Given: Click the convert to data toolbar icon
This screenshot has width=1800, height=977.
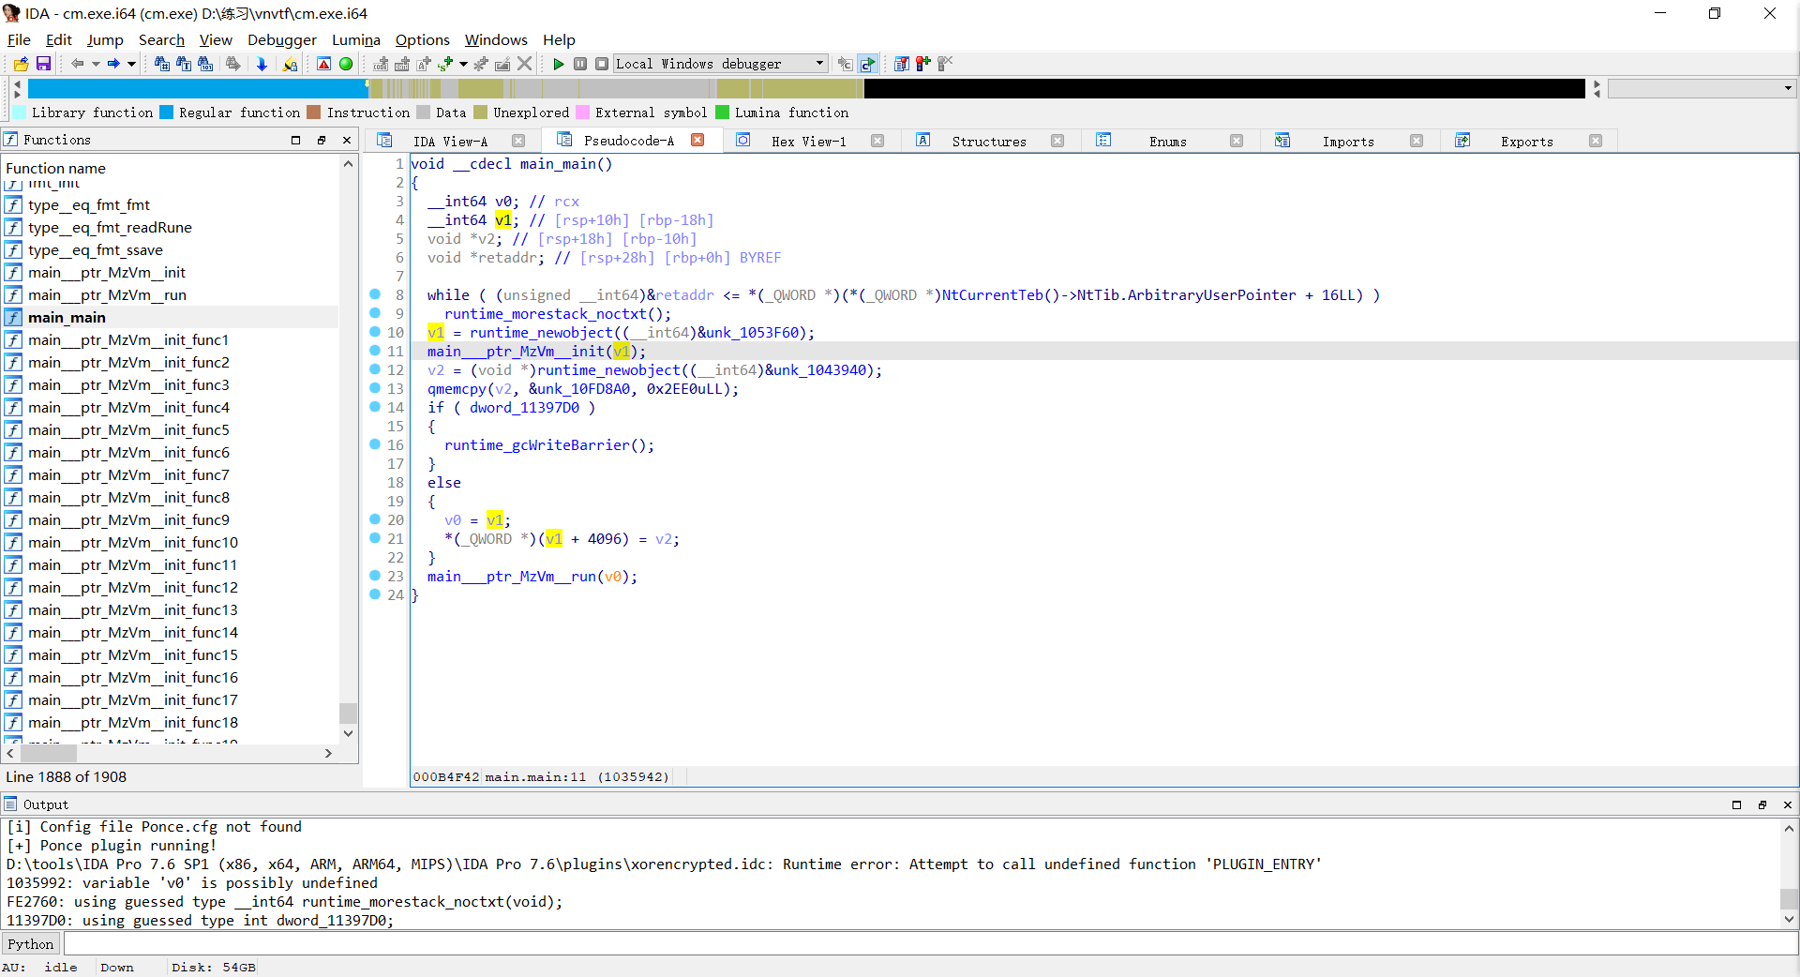Looking at the screenshot, I should point(402,64).
